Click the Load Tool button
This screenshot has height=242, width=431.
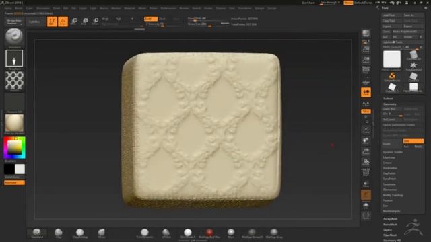point(392,15)
